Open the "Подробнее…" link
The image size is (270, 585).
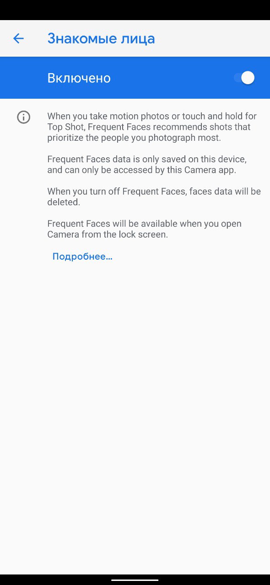tap(82, 256)
